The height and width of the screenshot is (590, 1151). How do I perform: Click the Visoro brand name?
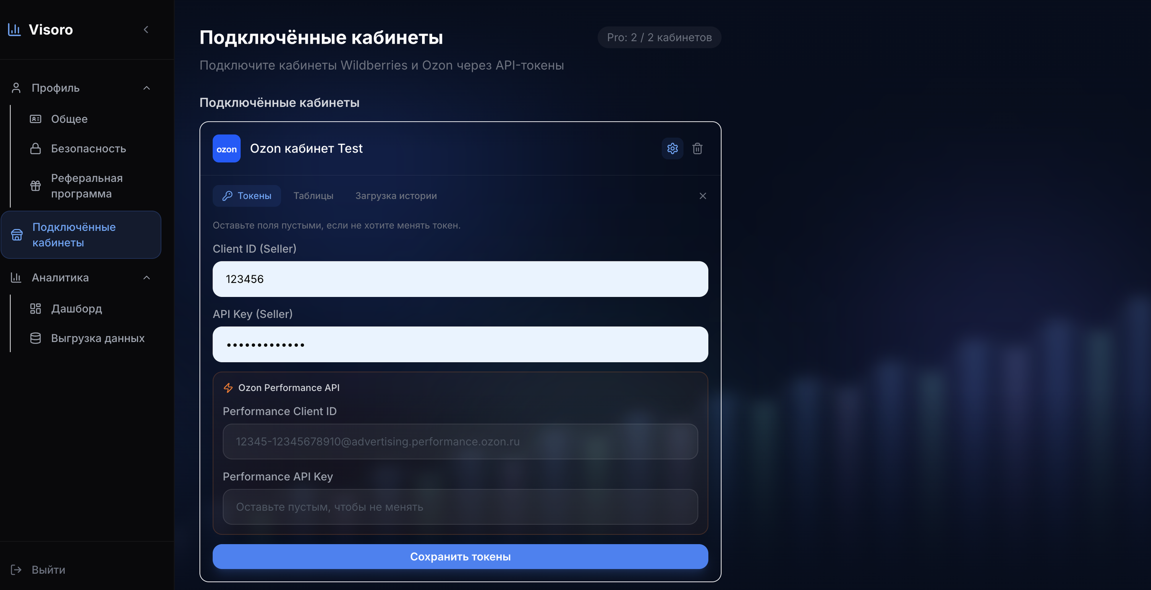51,30
